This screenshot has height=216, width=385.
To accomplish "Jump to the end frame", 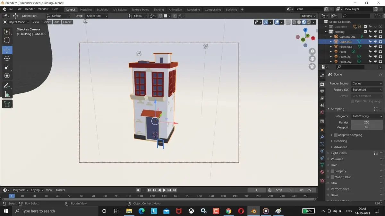I will pyautogui.click(x=175, y=190).
